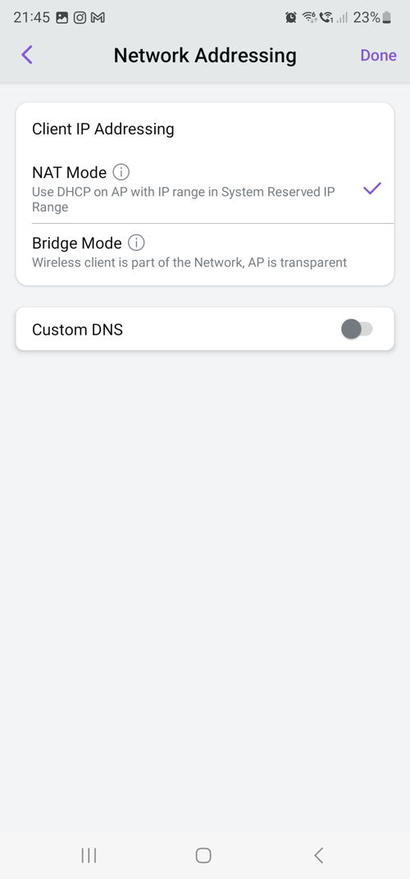The width and height of the screenshot is (410, 879).
Task: Tap the Instagram notification icon
Action: (80, 18)
